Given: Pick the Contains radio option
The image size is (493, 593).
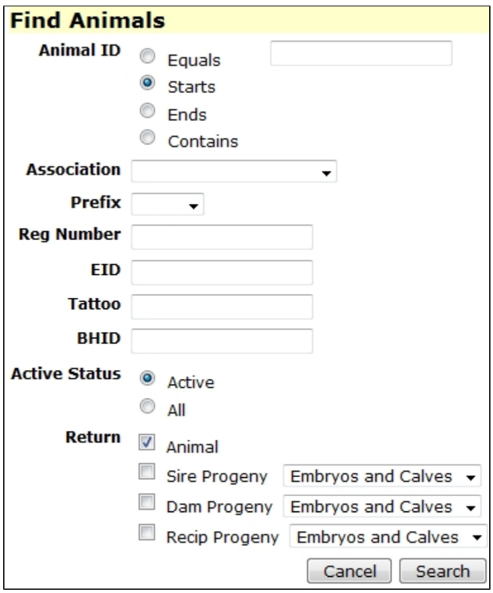Looking at the screenshot, I should (147, 137).
